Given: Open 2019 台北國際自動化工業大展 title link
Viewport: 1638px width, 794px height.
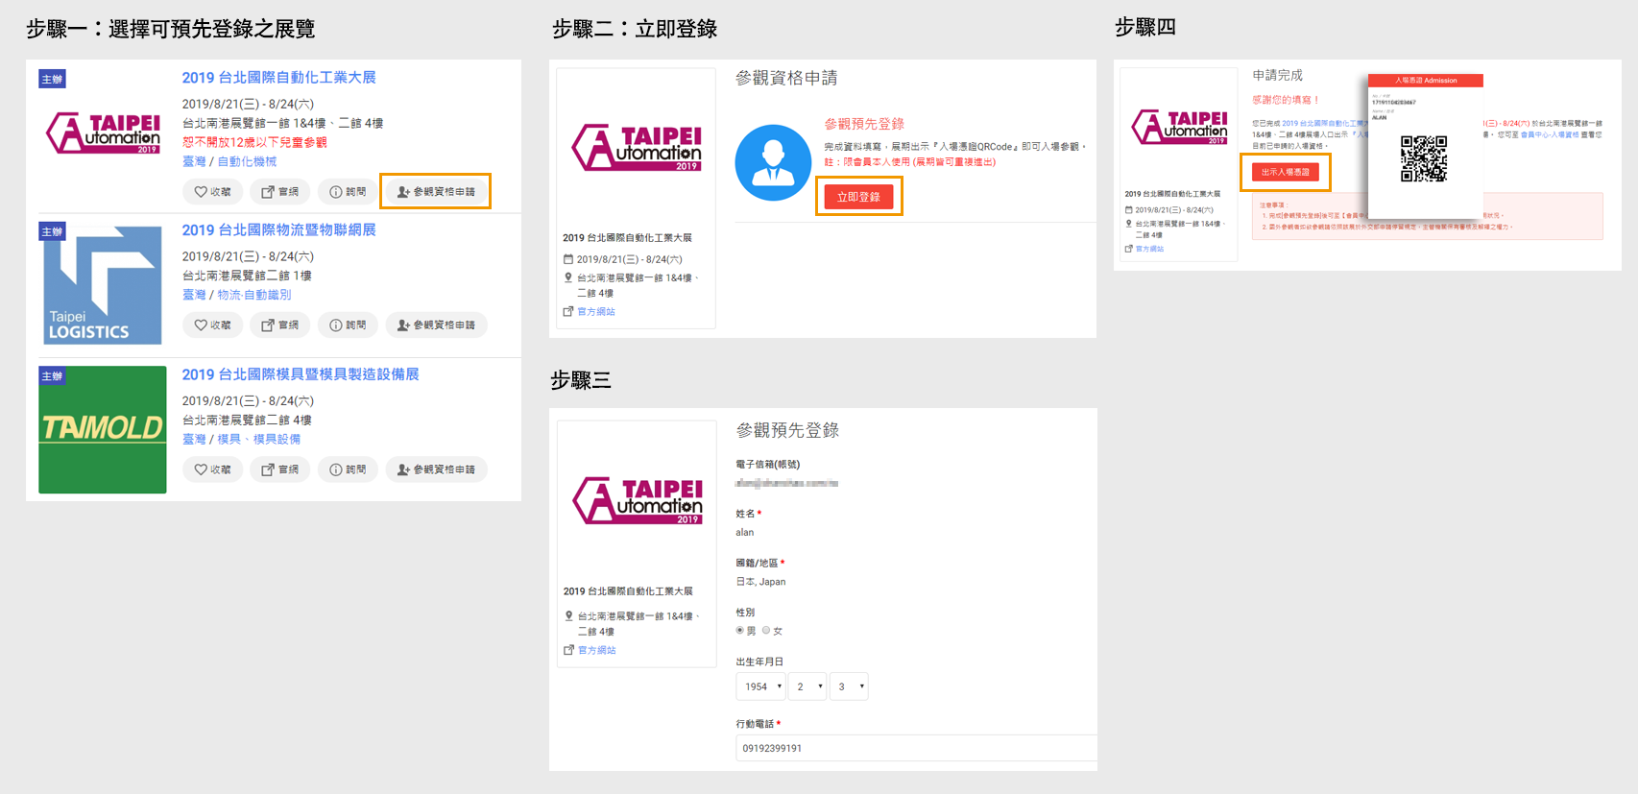Looking at the screenshot, I should pos(278,78).
